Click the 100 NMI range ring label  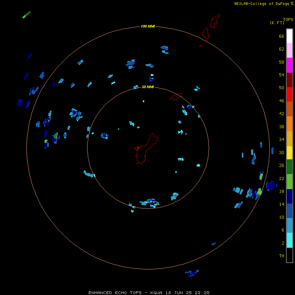click(x=148, y=26)
